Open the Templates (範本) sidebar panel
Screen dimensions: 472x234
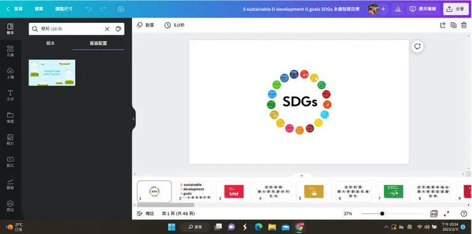[10, 29]
